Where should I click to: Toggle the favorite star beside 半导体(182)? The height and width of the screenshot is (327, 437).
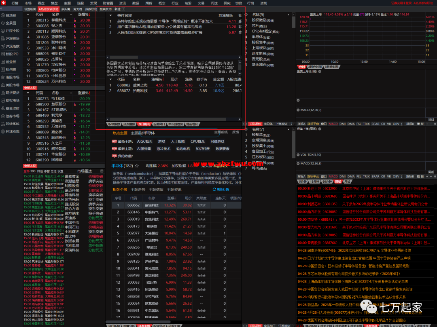click(x=137, y=166)
